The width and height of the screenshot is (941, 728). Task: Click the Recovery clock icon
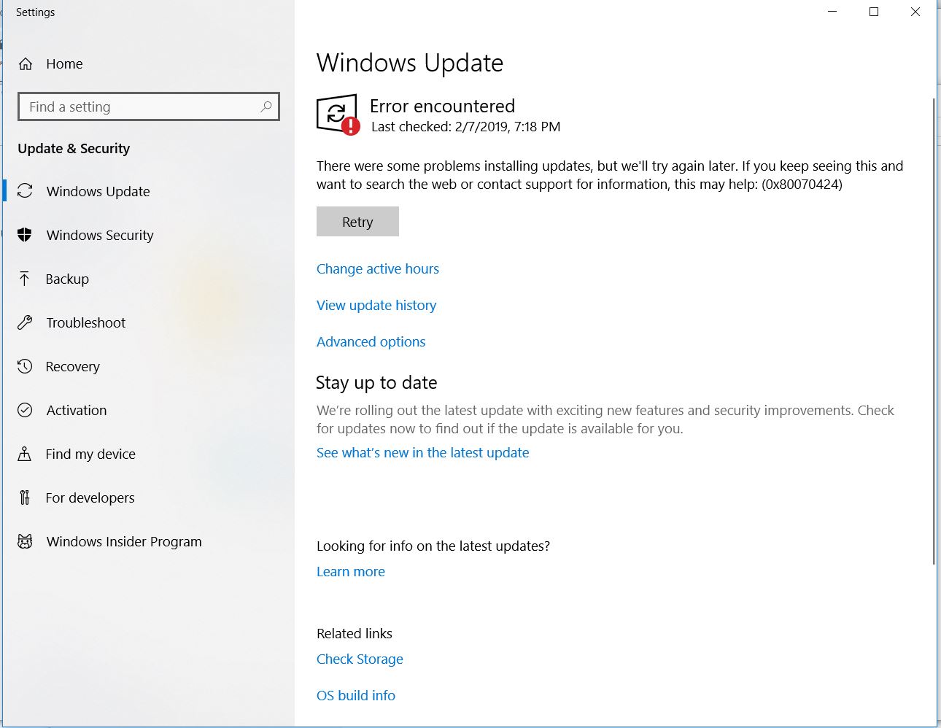25,366
